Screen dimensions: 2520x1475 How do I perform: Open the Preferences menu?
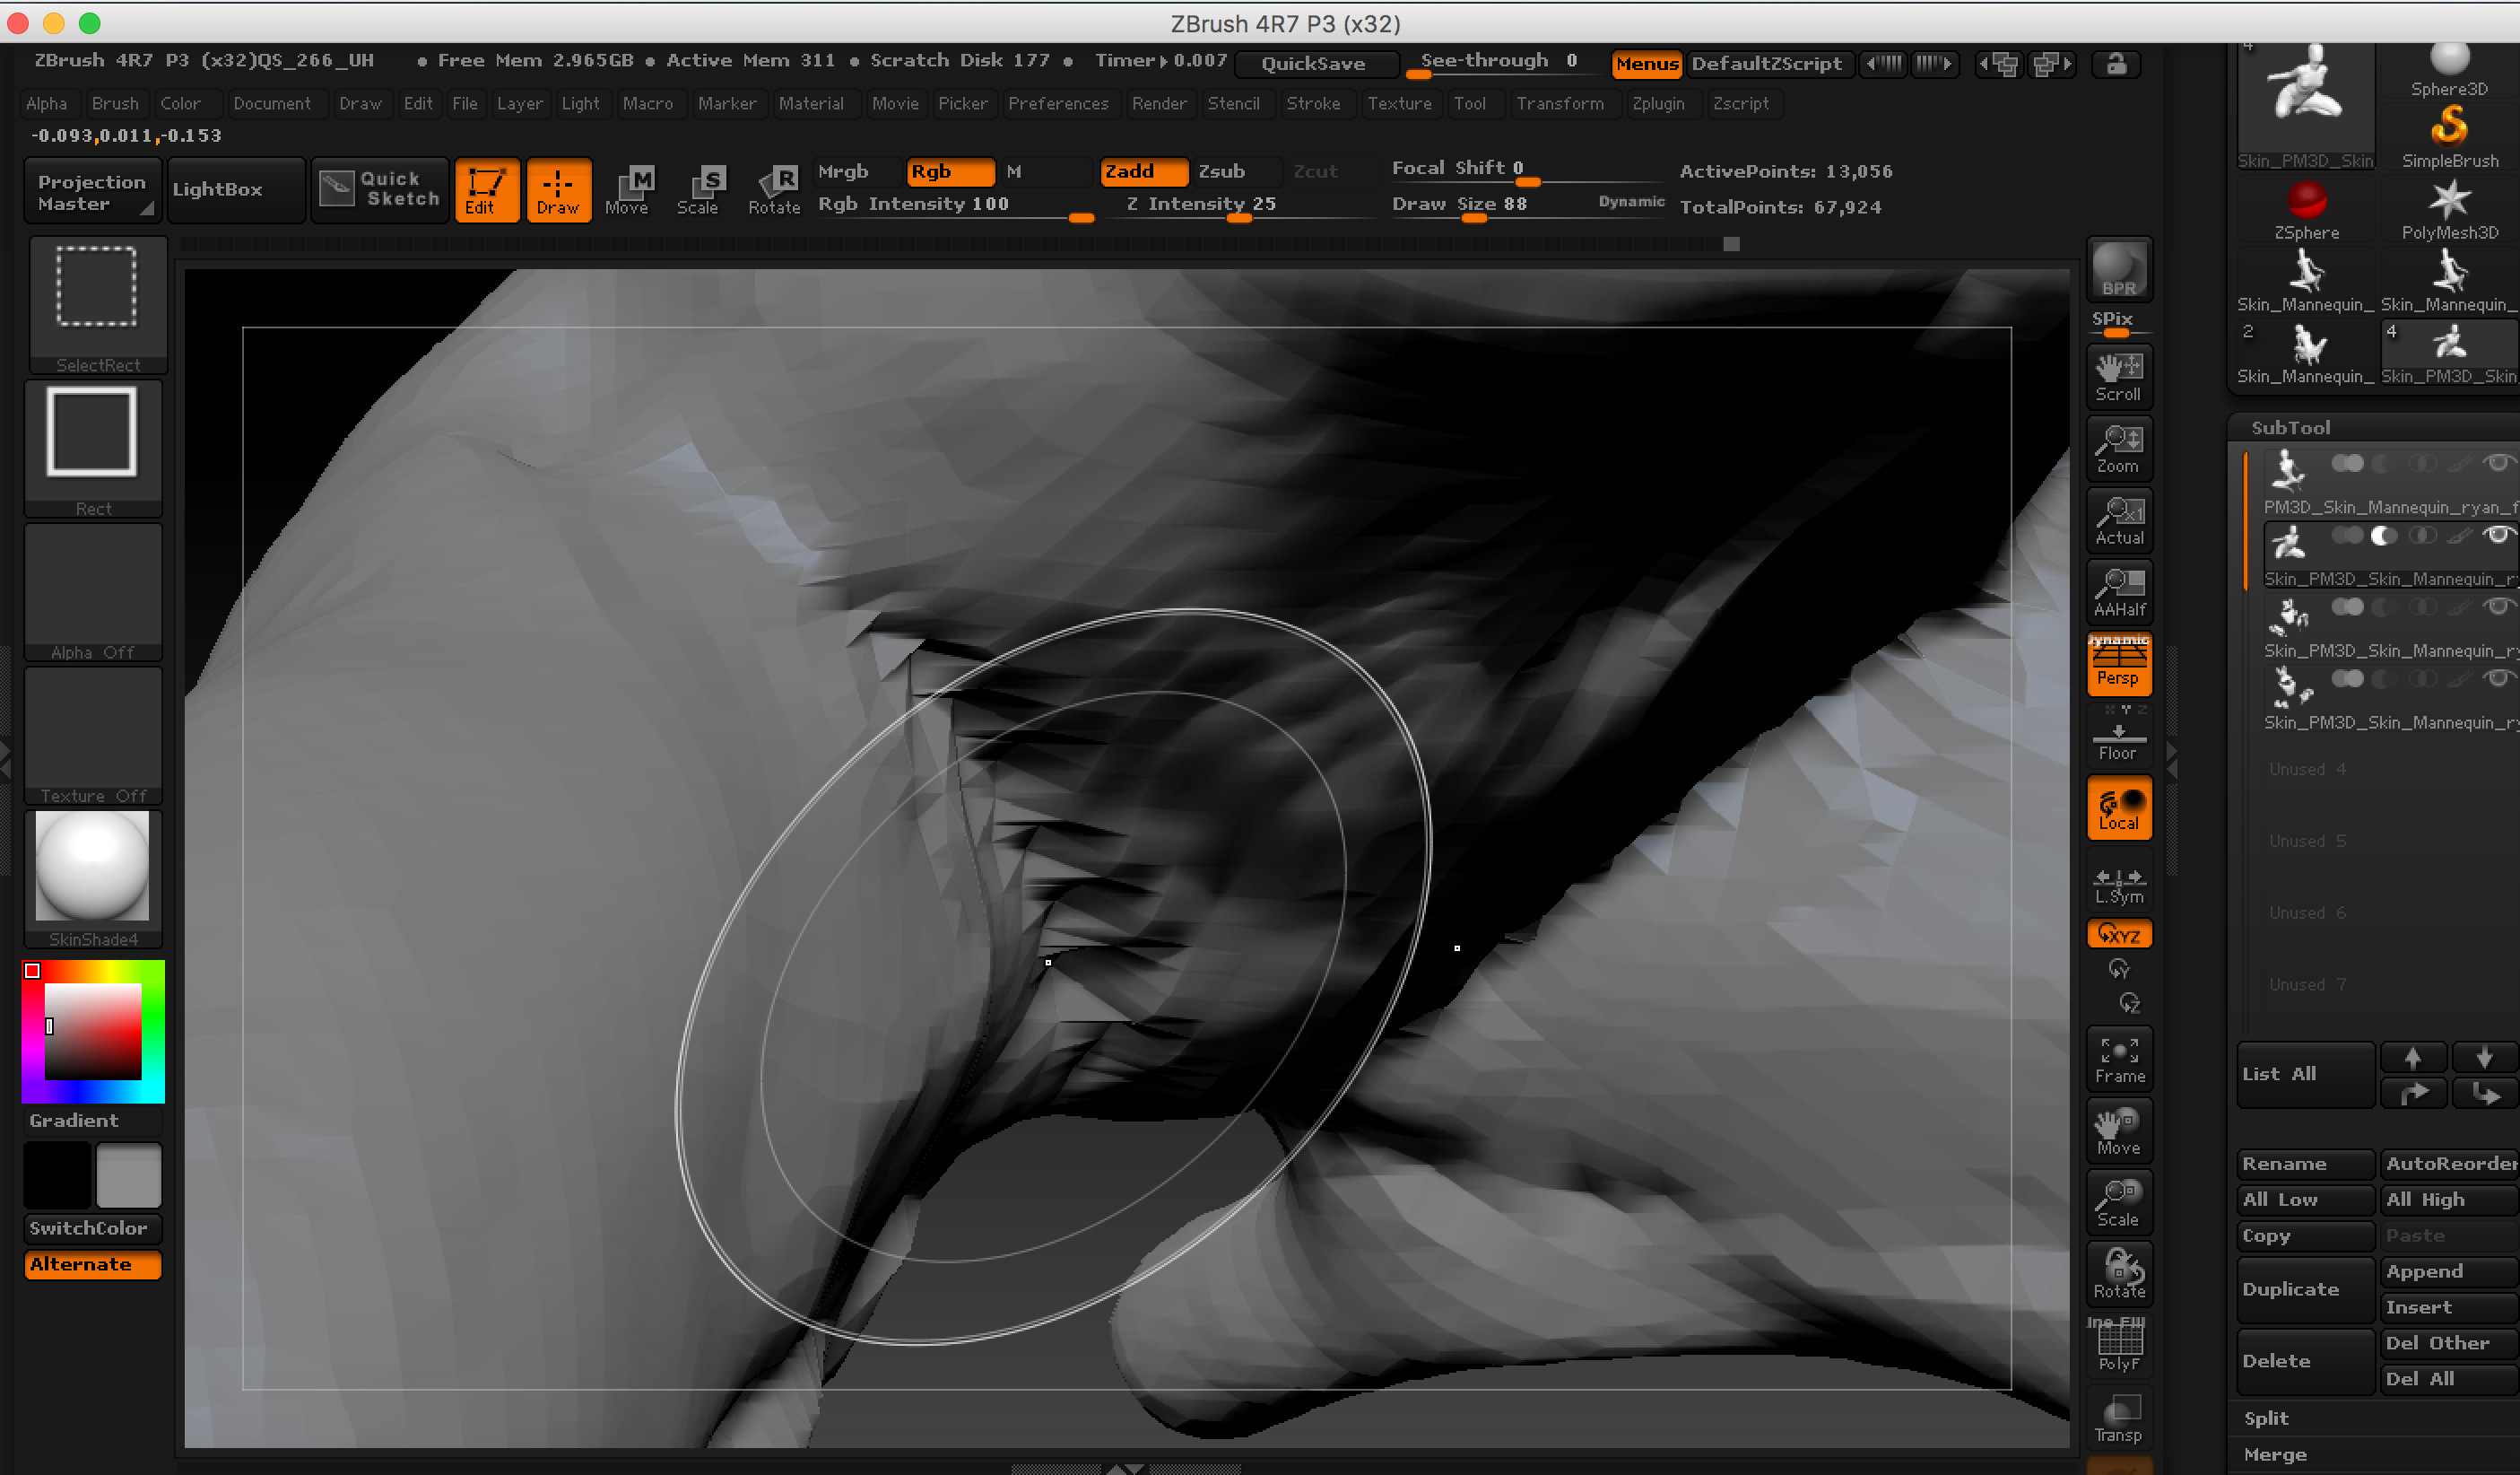[x=1057, y=103]
